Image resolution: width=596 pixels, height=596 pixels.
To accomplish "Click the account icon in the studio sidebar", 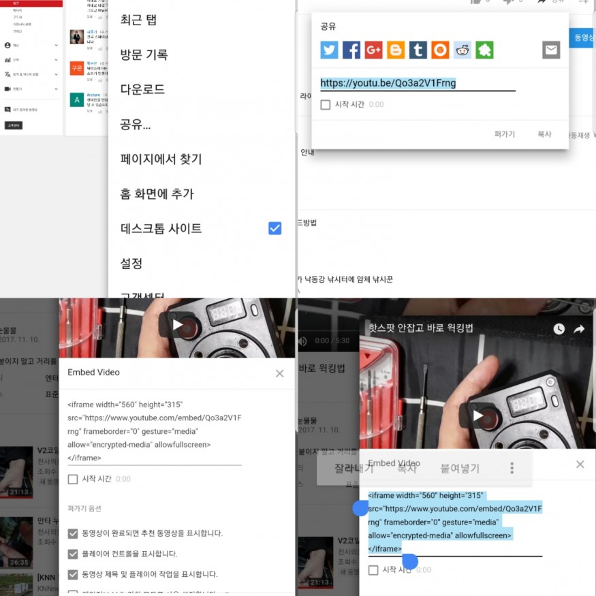I will (x=7, y=45).
